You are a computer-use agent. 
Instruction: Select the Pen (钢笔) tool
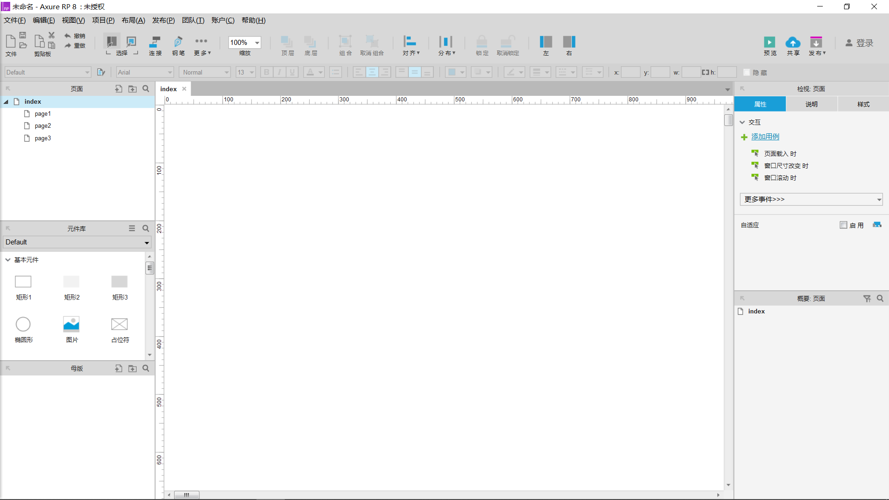[x=178, y=42]
